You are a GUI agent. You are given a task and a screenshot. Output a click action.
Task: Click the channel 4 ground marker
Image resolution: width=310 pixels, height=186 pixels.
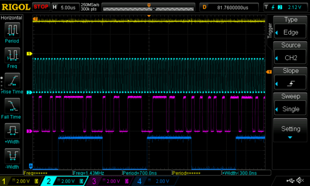tap(30, 166)
